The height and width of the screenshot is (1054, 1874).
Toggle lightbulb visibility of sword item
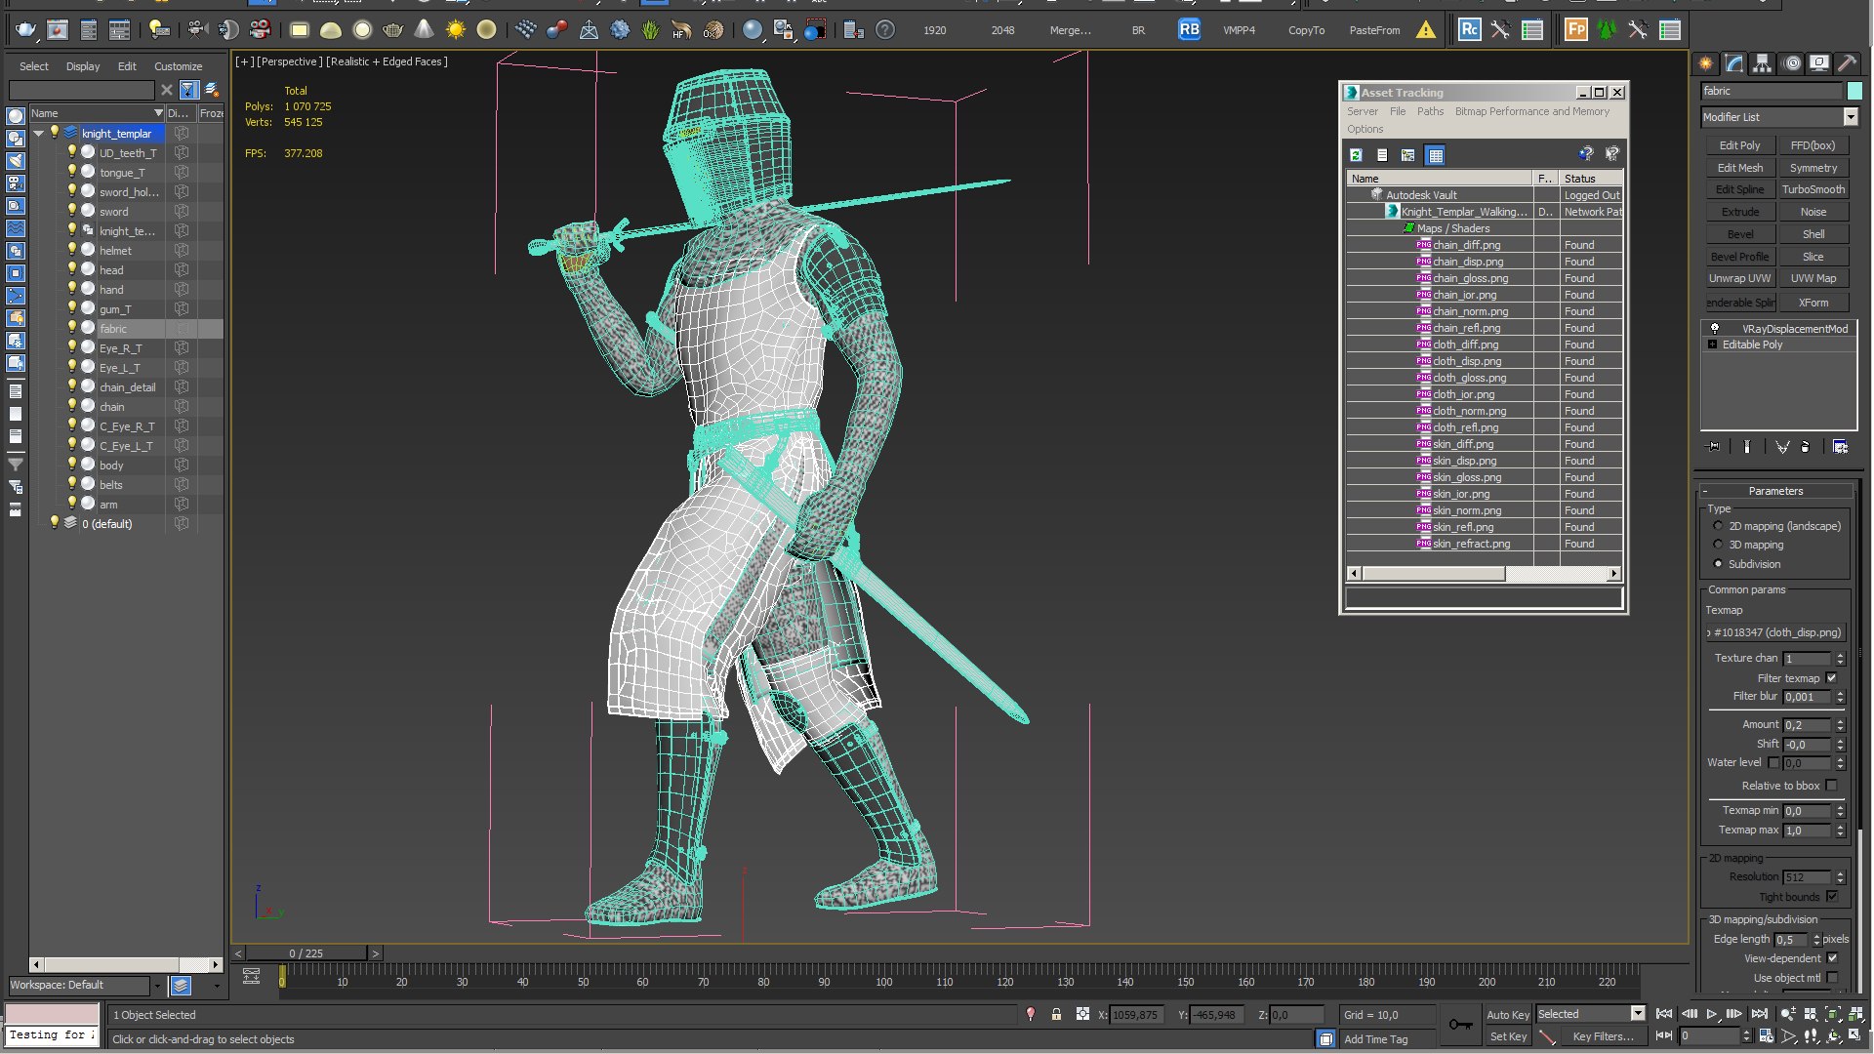71,211
